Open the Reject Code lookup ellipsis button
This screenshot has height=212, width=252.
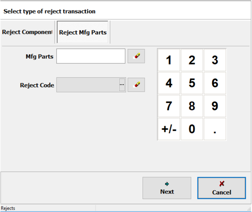[x=122, y=85]
